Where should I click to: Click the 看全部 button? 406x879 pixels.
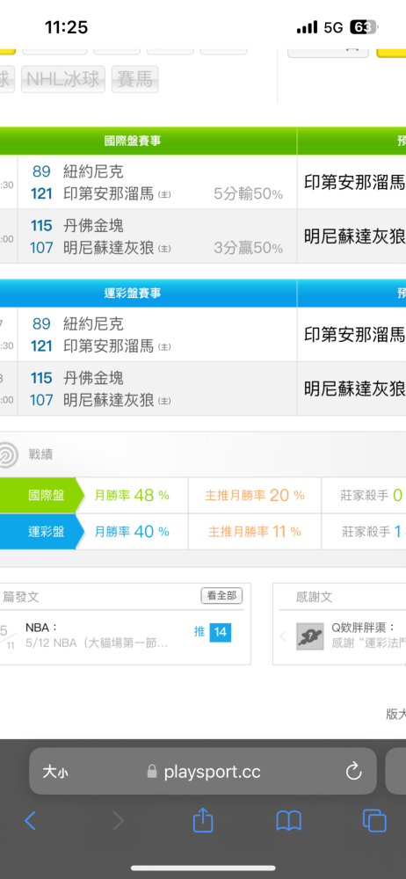pos(221,596)
